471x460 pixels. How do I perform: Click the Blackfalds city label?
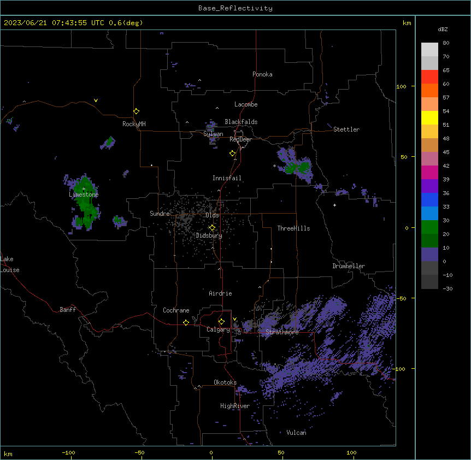click(241, 122)
